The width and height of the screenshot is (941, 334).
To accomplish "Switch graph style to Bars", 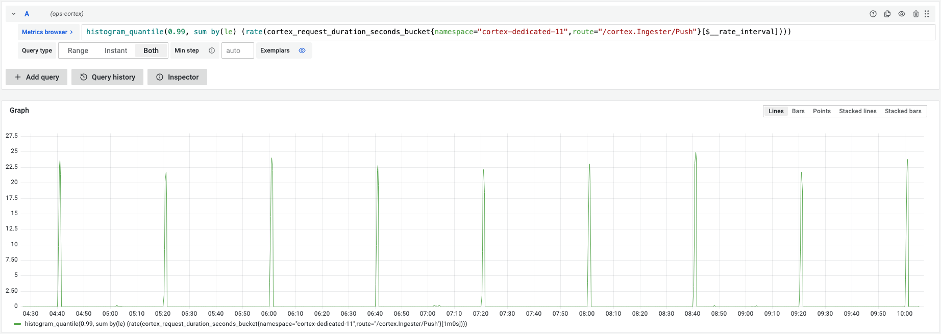I will (798, 111).
